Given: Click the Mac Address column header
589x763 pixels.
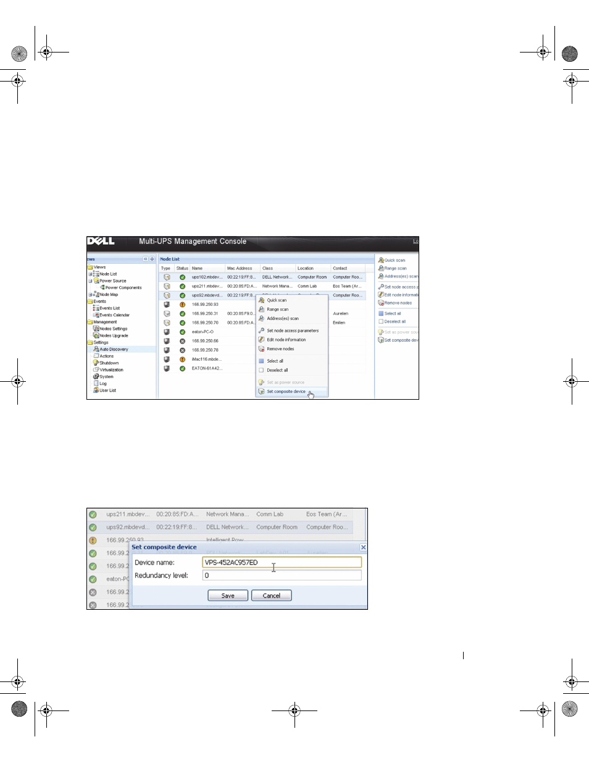Looking at the screenshot, I should (x=243, y=268).
